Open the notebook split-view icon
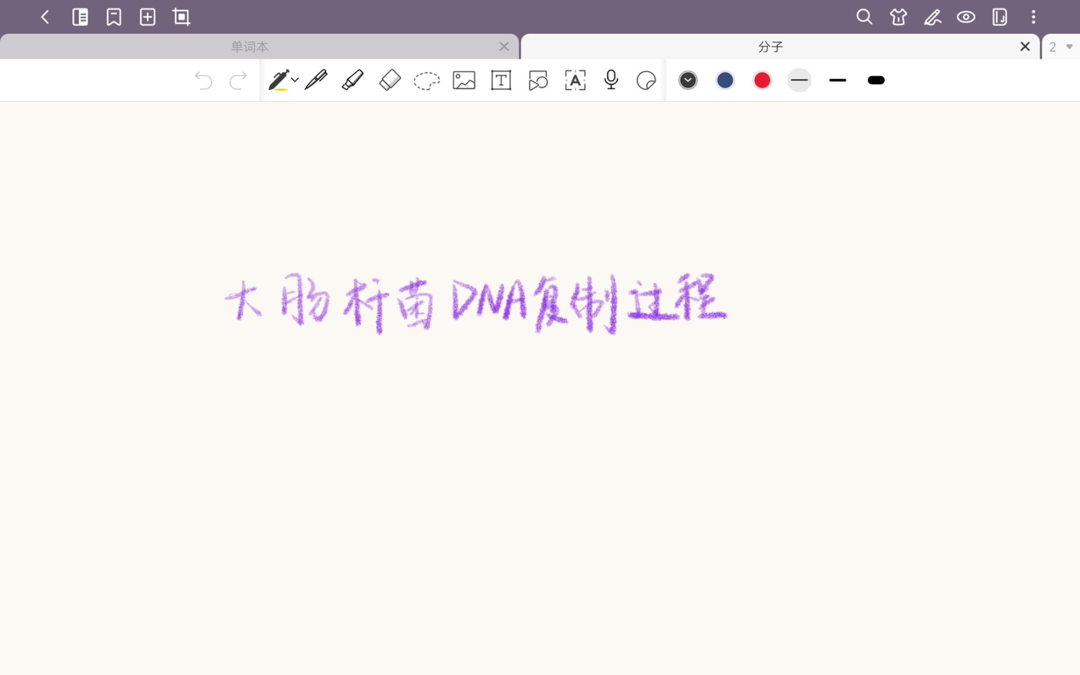The height and width of the screenshot is (675, 1080). (x=1000, y=17)
